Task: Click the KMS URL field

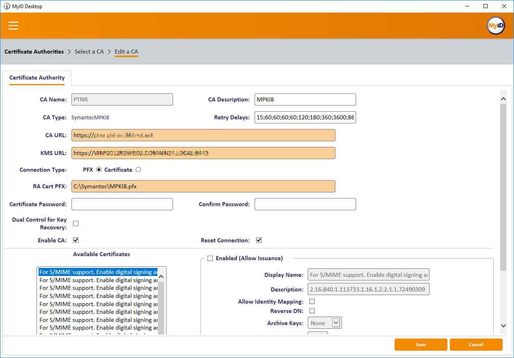Action: 203,153
